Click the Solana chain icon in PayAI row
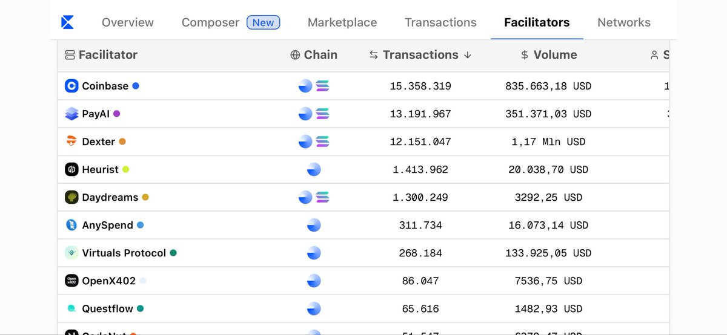 (322, 114)
